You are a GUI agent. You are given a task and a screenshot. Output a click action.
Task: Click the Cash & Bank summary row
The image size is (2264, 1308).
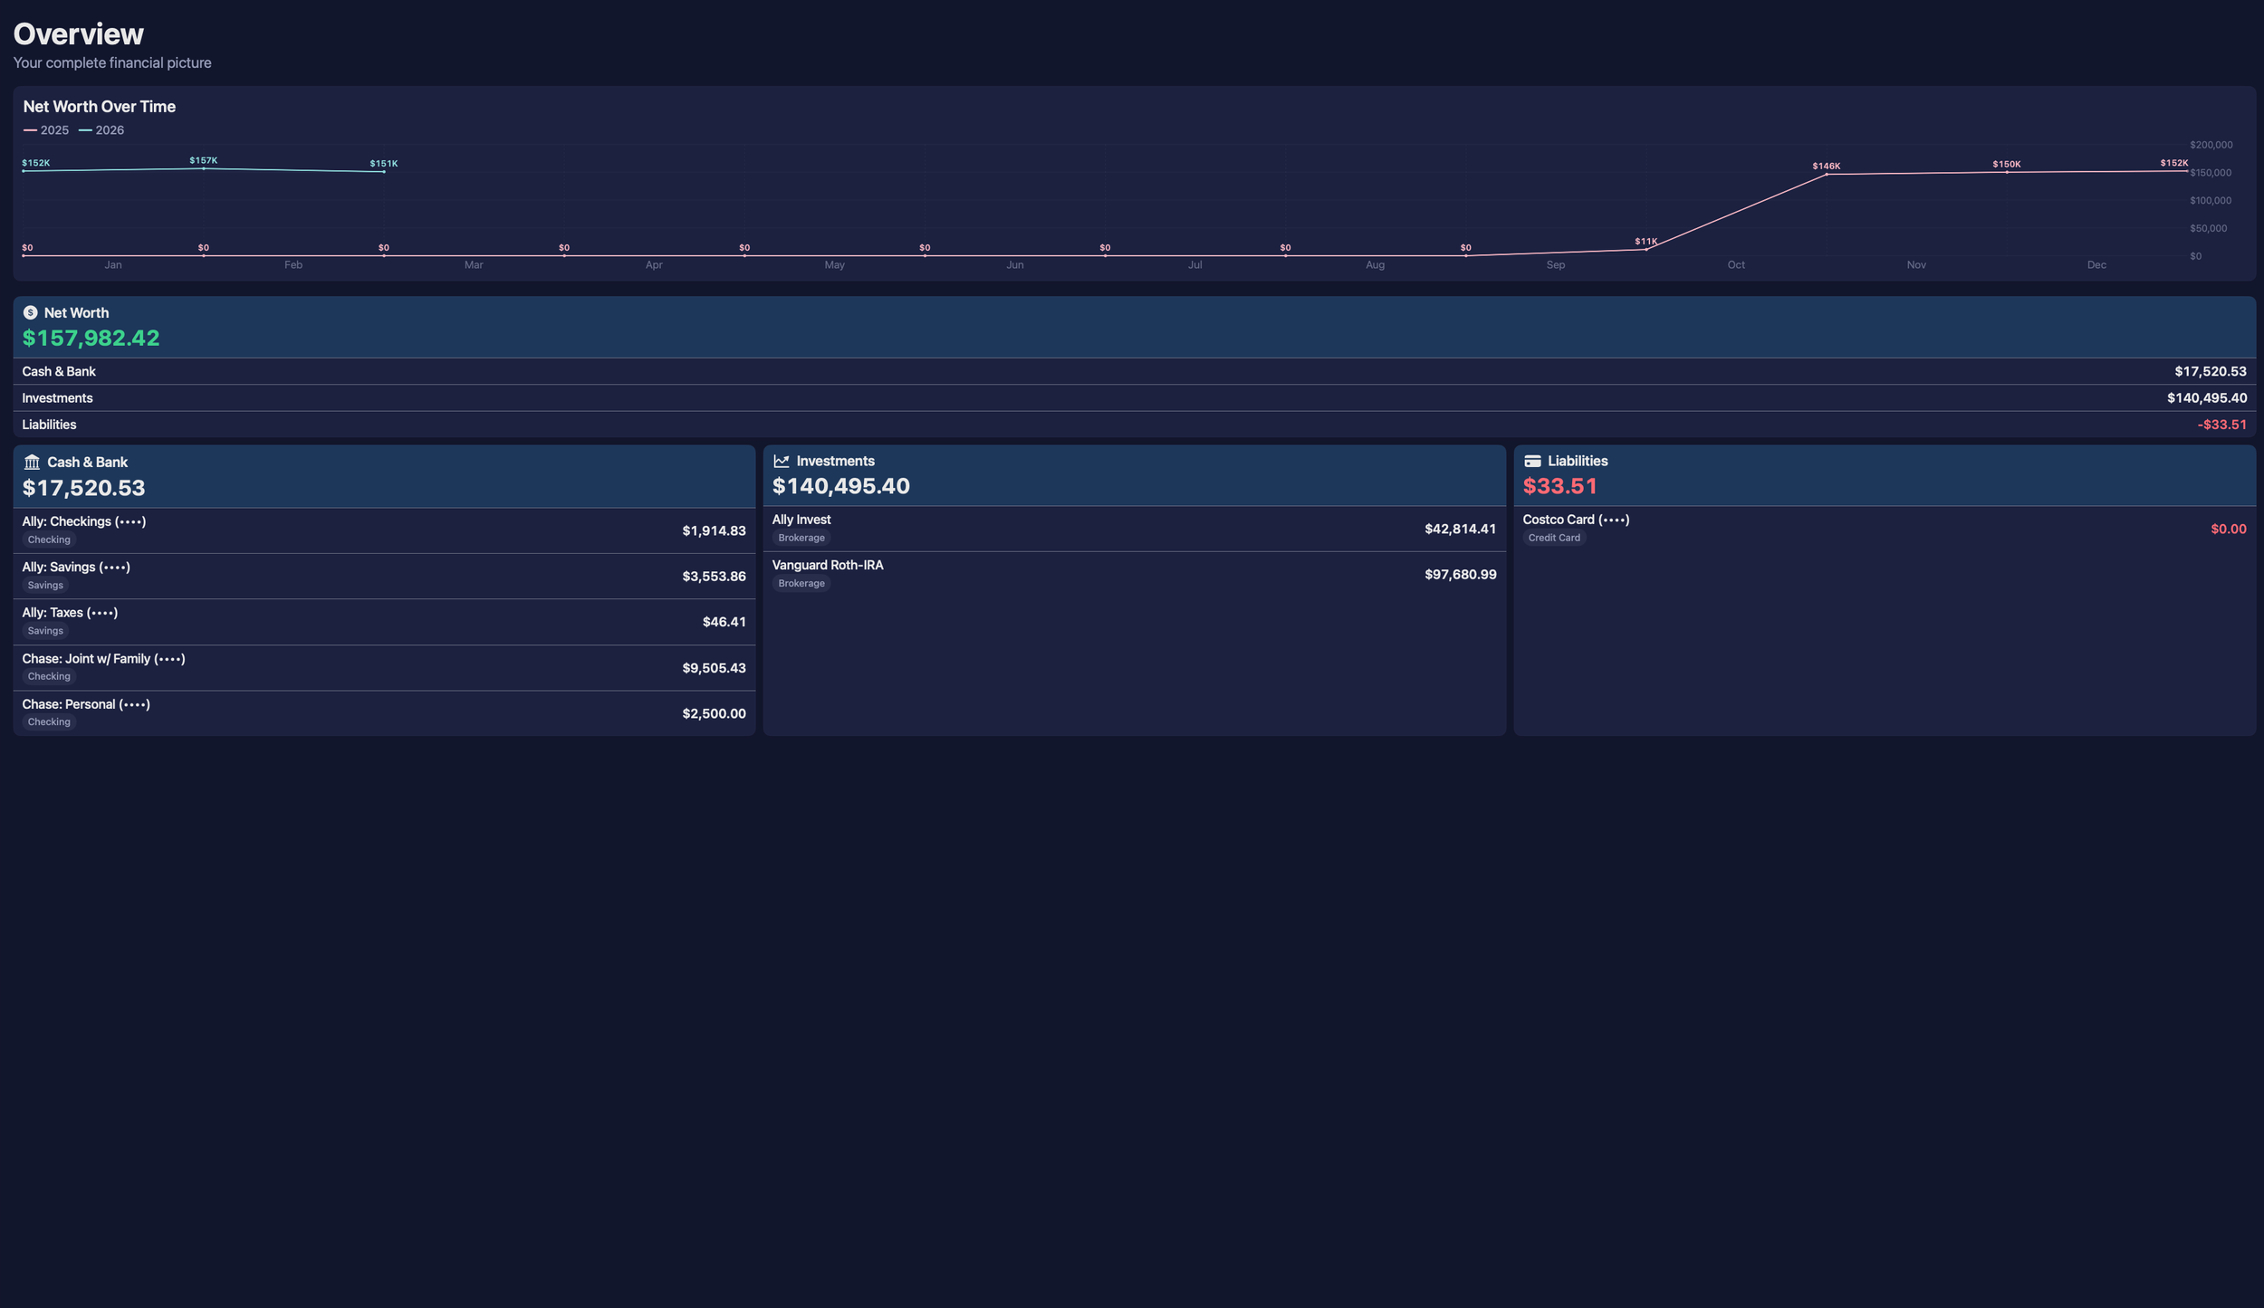[x=1134, y=371]
